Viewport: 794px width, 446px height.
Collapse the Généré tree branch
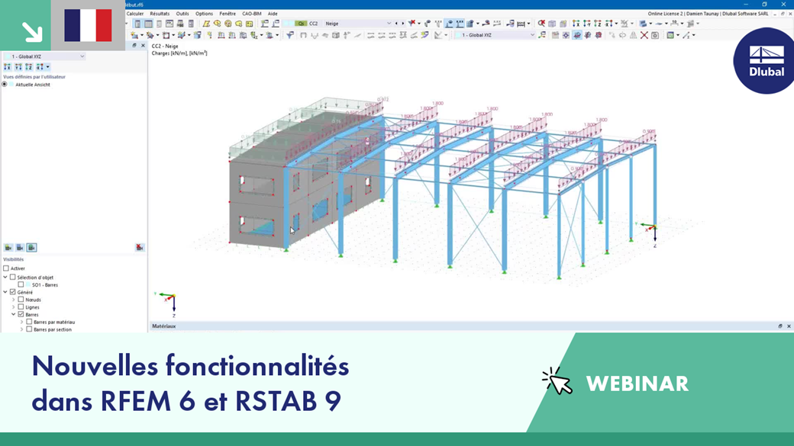[x=5, y=291]
